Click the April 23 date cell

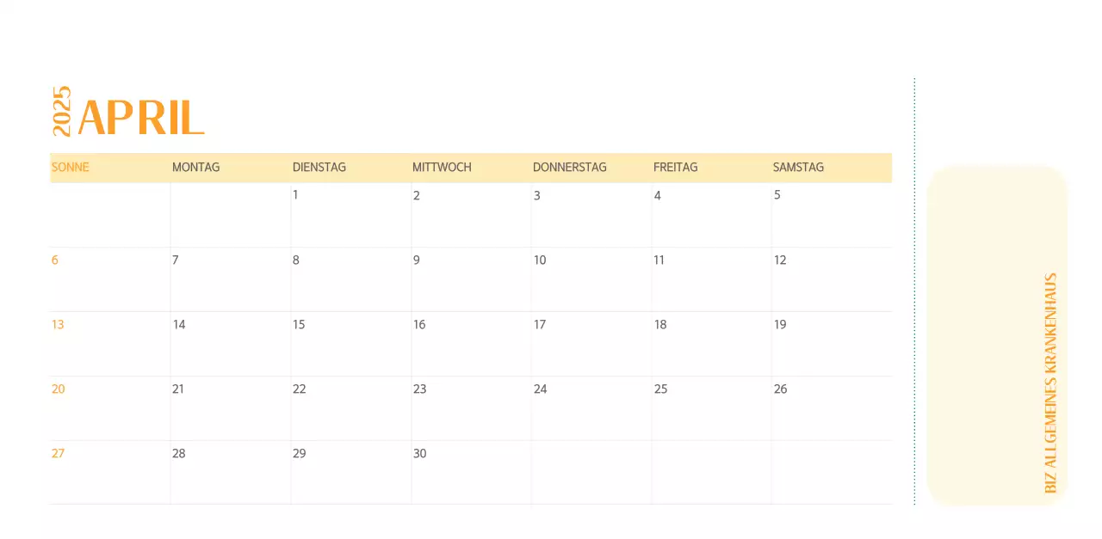coord(471,408)
